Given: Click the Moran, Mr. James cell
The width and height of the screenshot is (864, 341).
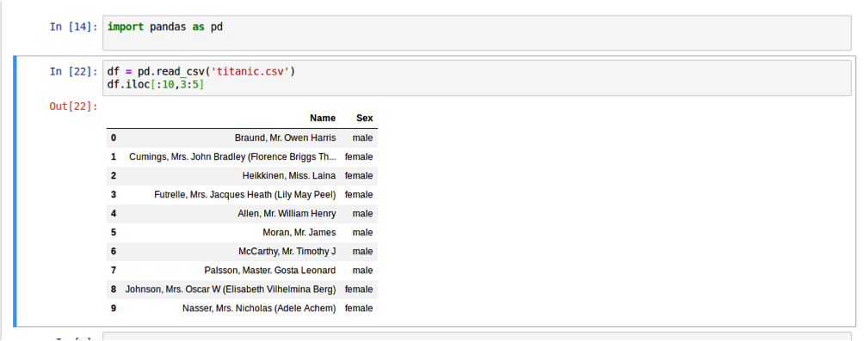Looking at the screenshot, I should point(303,232).
